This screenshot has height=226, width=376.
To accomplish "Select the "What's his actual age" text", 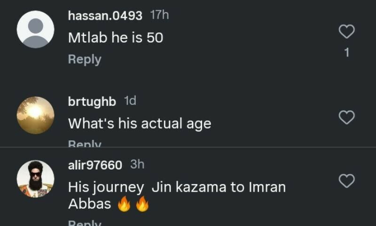I will coord(140,123).
